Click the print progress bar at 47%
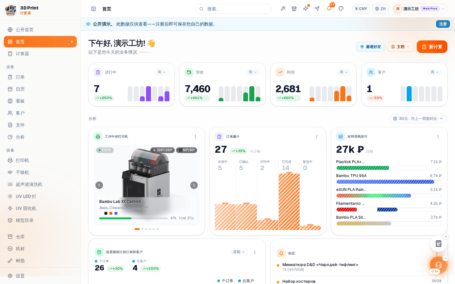Viewport: 455px width, 284px height. click(133, 218)
